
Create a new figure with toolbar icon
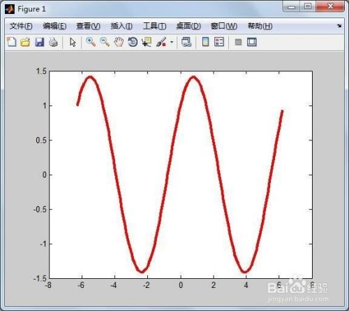coord(12,42)
